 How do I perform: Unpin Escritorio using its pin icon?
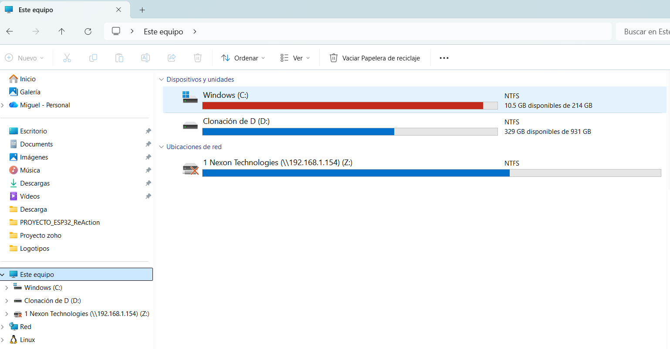(148, 131)
